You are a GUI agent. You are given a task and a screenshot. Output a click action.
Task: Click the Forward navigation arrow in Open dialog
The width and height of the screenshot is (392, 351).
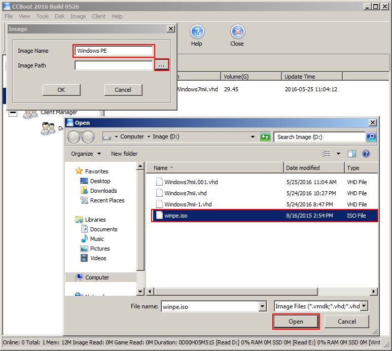point(88,137)
